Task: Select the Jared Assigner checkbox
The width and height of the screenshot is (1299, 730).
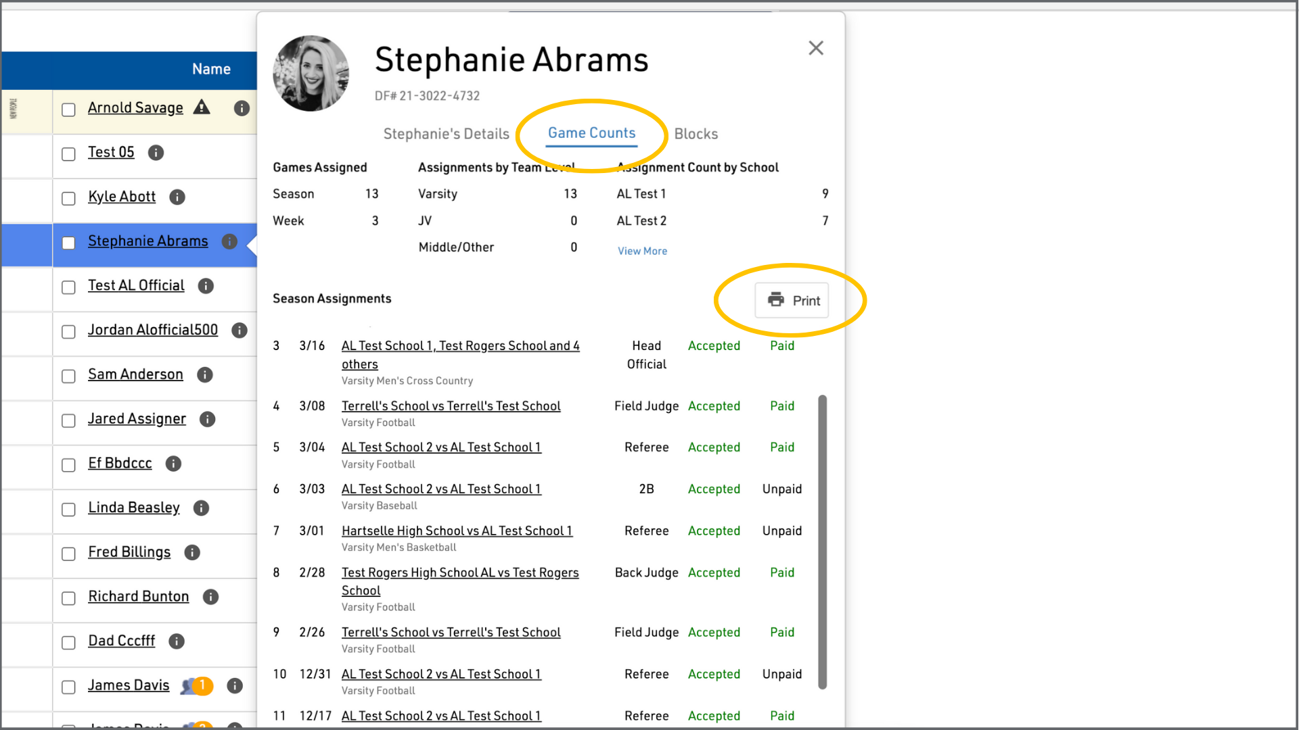Action: click(x=68, y=420)
